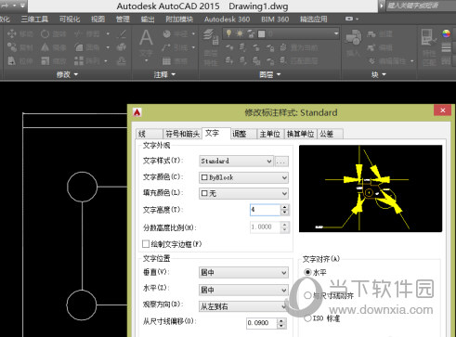Viewport: 456px width, 337px height.
Task: Click the Table tool icon
Action: (166, 61)
